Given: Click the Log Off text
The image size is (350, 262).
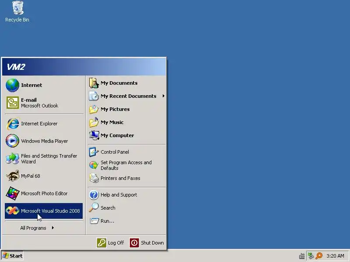Looking at the screenshot, I should pyautogui.click(x=116, y=243).
